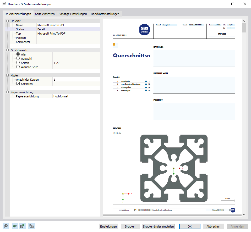Collapse the Kopien section
251x232 pixels.
point(7,75)
